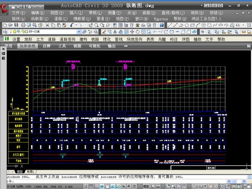This screenshot has height=189, width=252.
Task: Open the PP-COM layer dropdown
Action: 78,32
